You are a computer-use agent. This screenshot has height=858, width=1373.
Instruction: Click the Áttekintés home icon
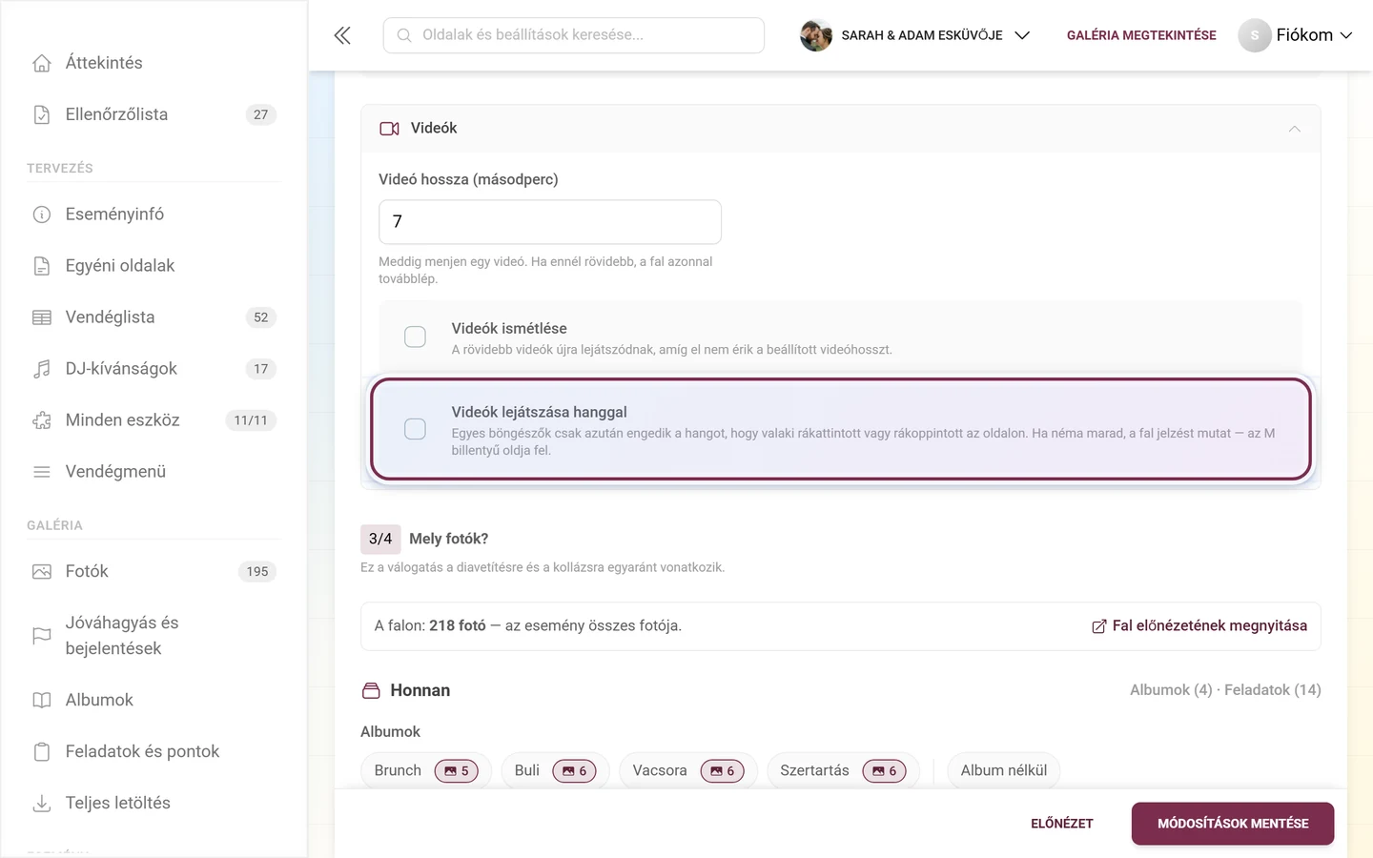click(x=42, y=63)
